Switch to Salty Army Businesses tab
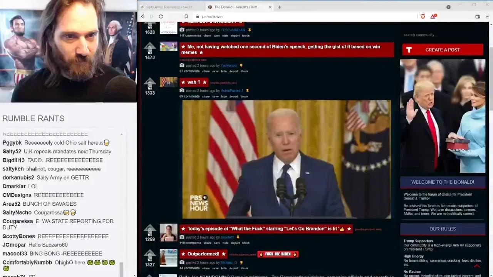Viewport: 493px width, 277px height. point(169,7)
